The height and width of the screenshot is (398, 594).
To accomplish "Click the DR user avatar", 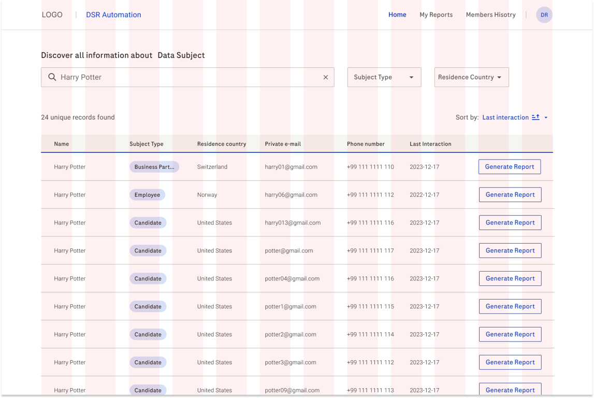I will point(544,15).
